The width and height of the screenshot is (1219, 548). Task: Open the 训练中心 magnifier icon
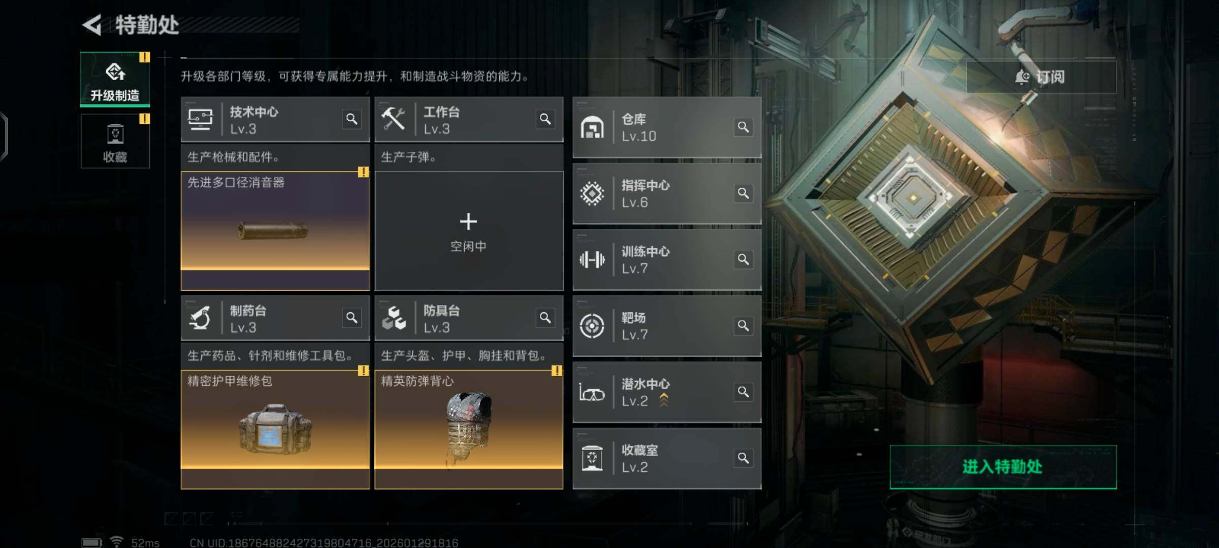point(743,260)
